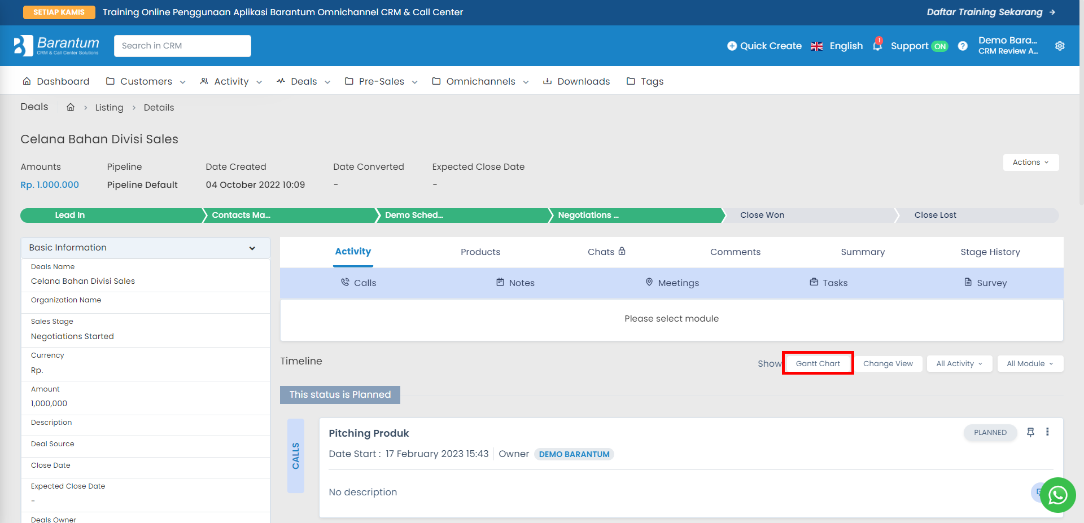Viewport: 1084px width, 523px height.
Task: Click SETIAP KAMIS banner badge
Action: (59, 12)
